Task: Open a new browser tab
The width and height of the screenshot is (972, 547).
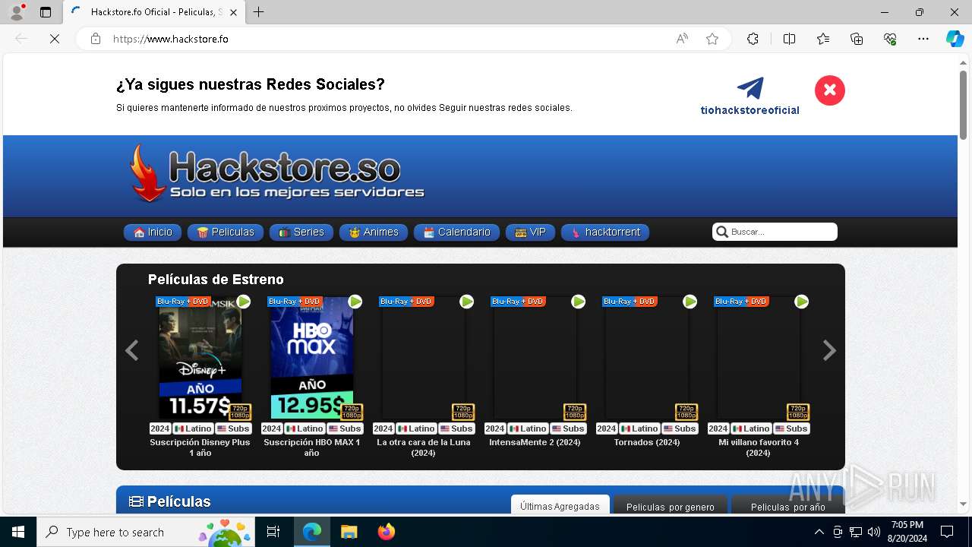Action: [x=259, y=12]
